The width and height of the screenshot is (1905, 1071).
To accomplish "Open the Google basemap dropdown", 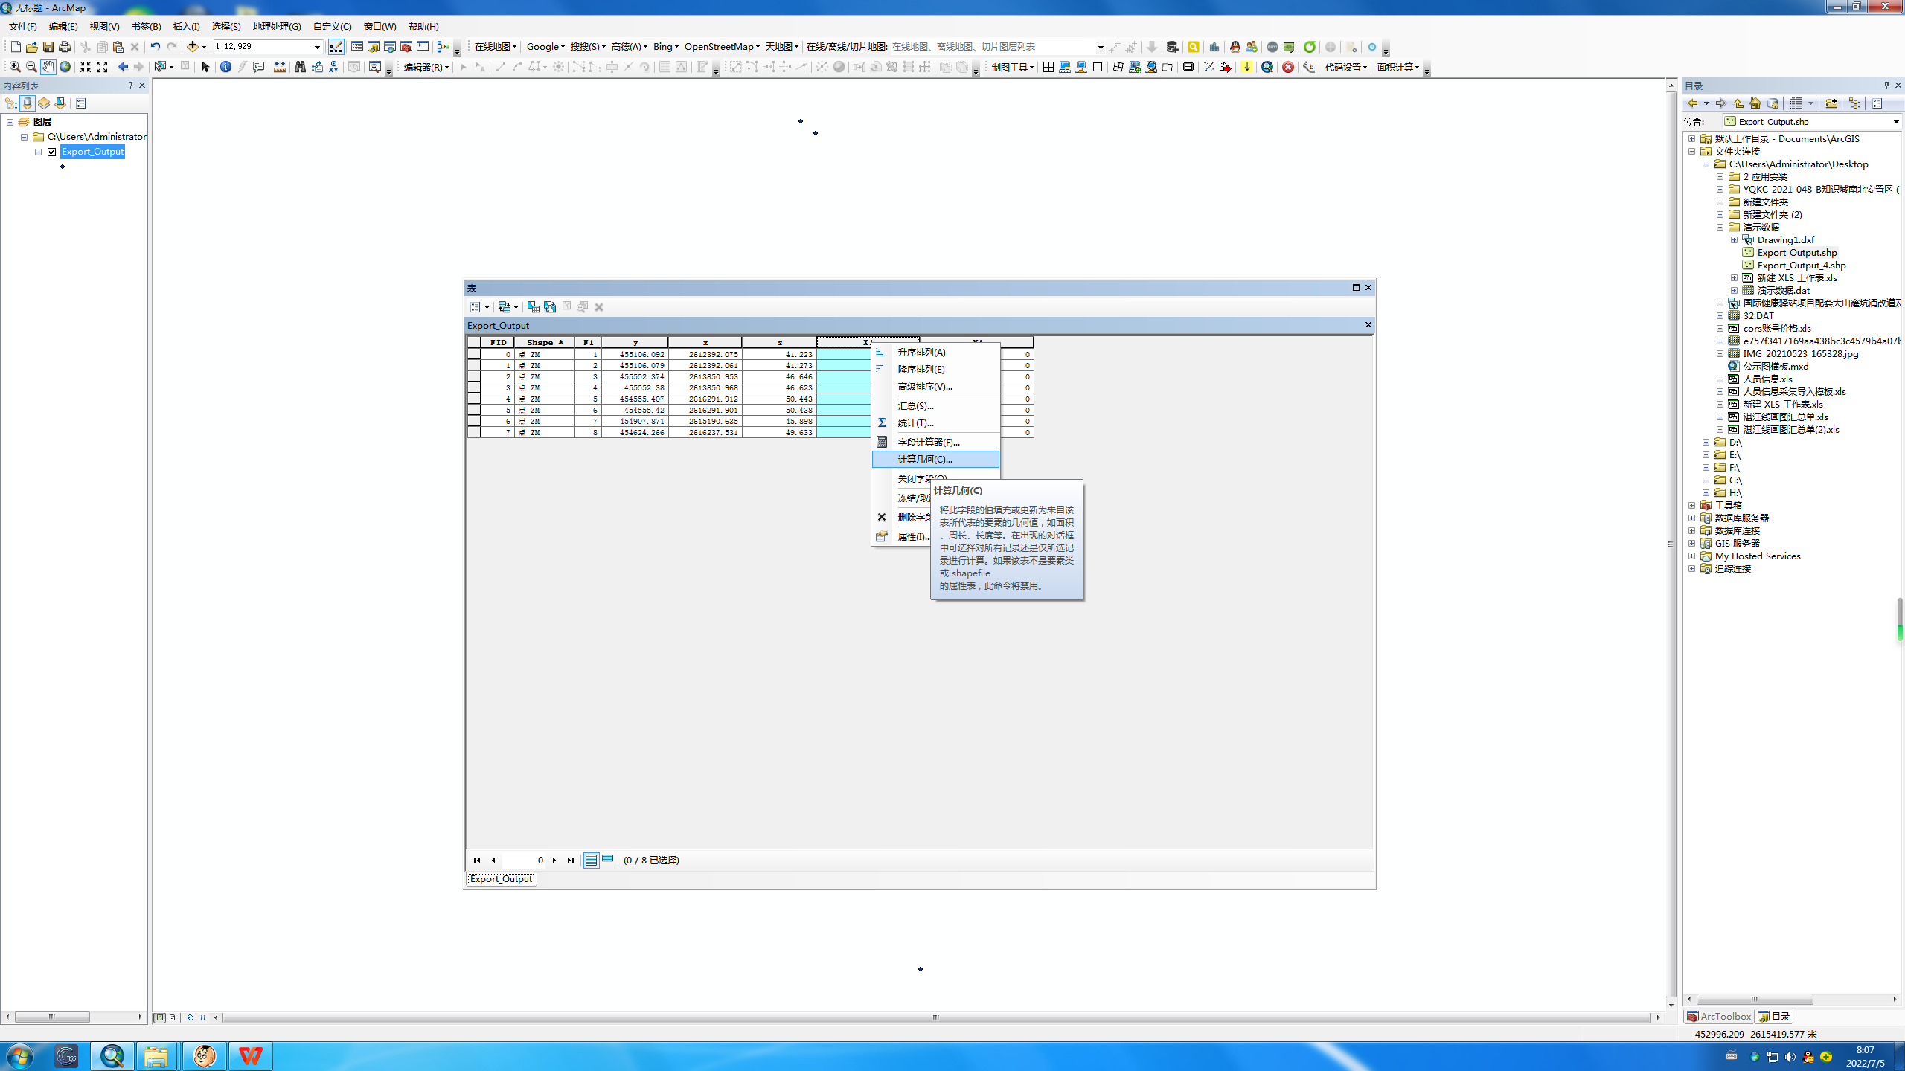I will (545, 47).
